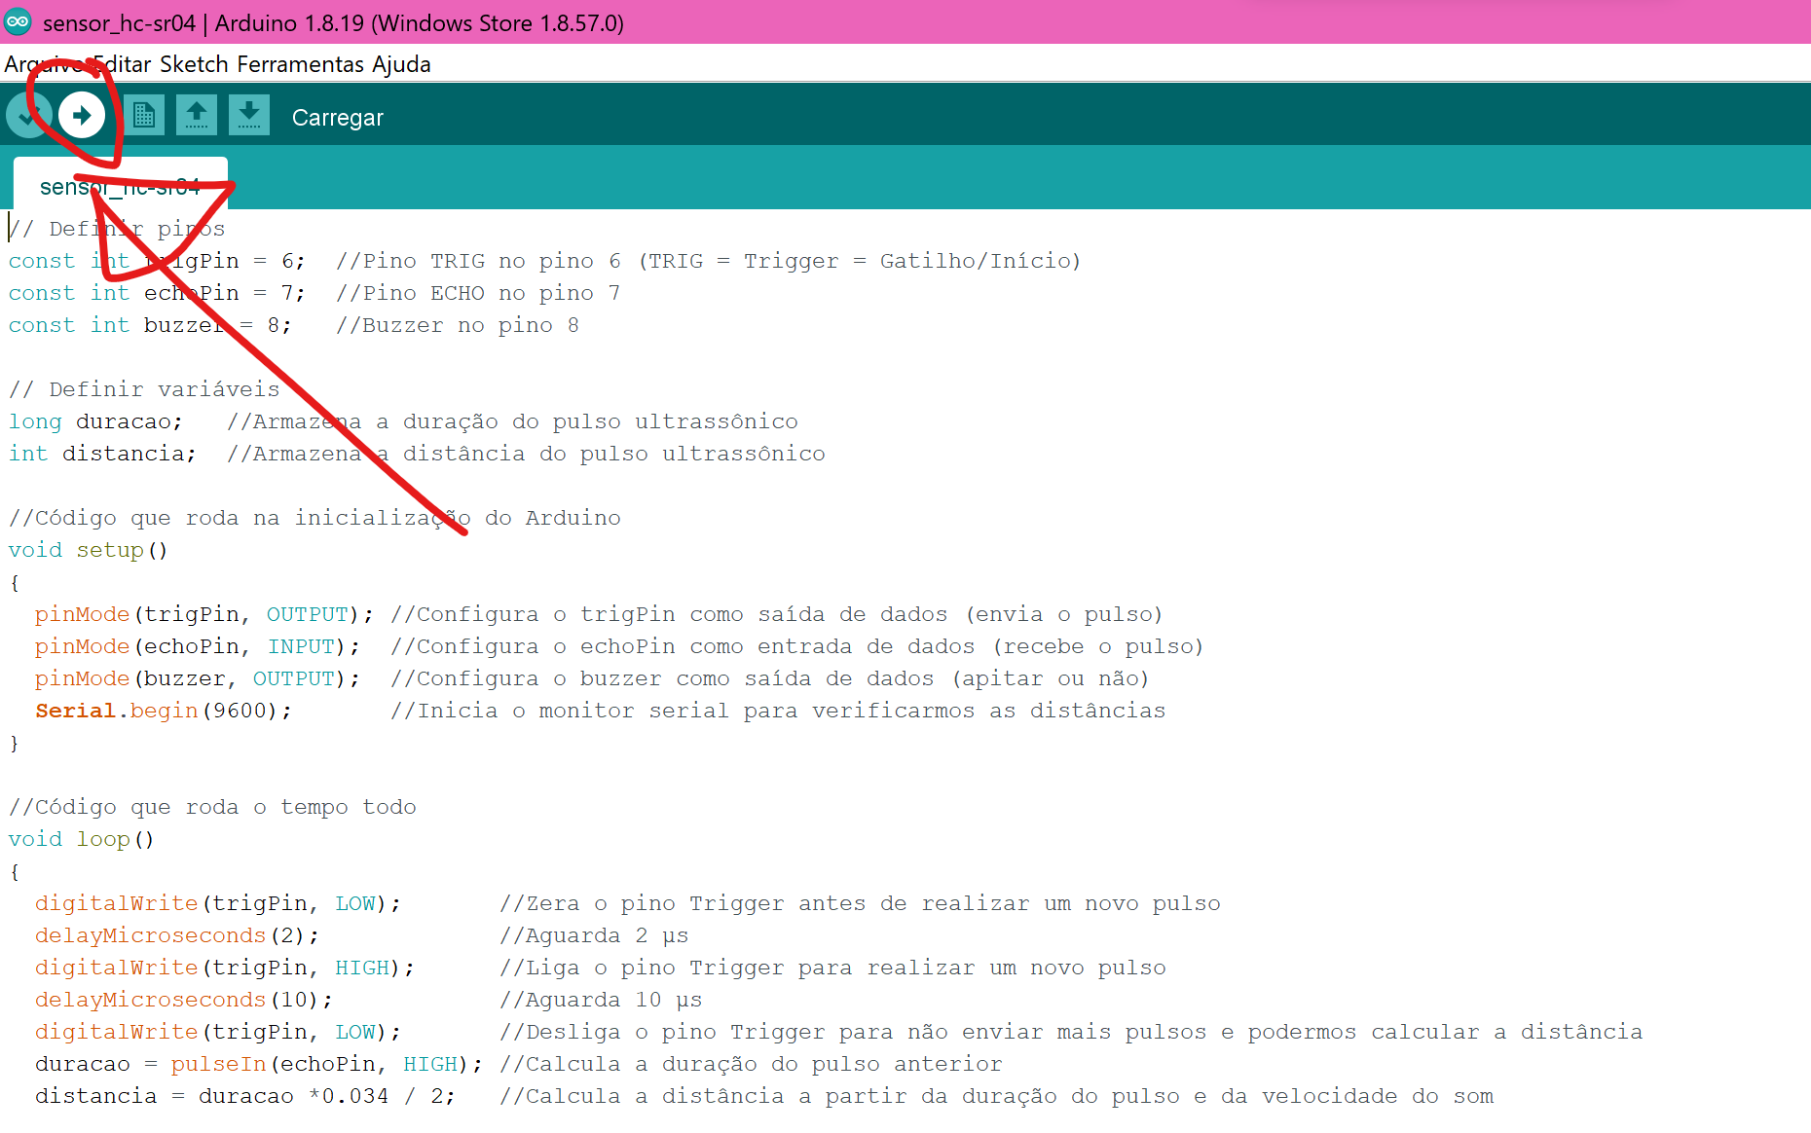Click 'pinMode(buzzer, OUTPUT);' line
The width and height of the screenshot is (1811, 1133).
[x=198, y=678]
